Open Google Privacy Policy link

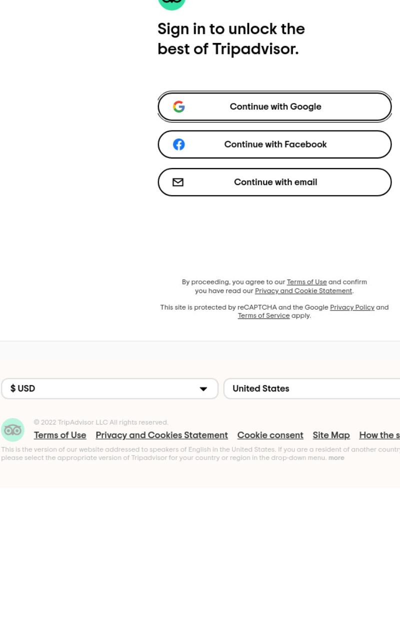tap(352, 307)
